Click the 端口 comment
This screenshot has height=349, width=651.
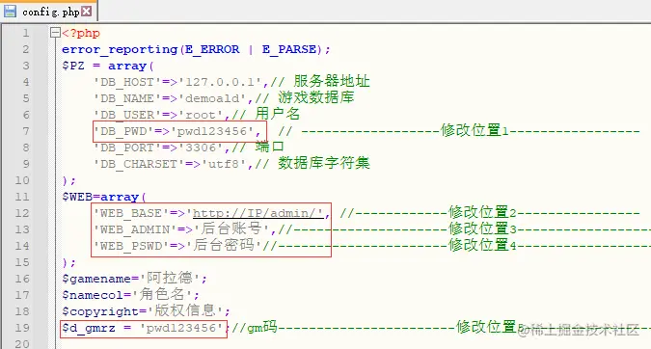pyautogui.click(x=270, y=147)
